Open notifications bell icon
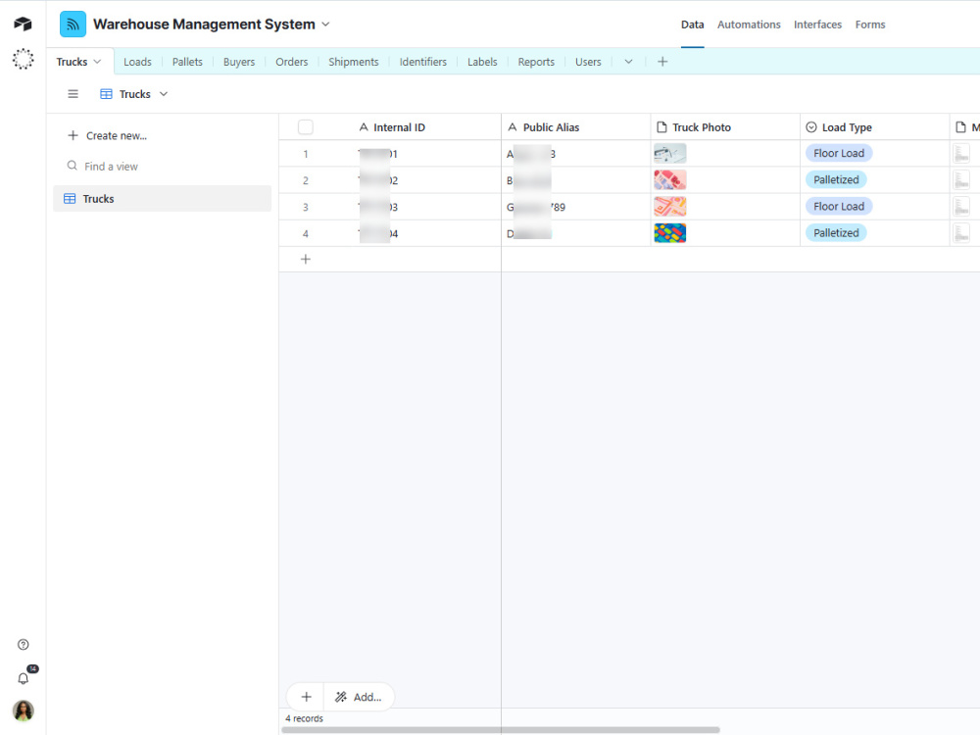The height and width of the screenshot is (735, 980). coord(24,678)
